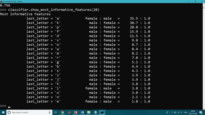The height and width of the screenshot is (115, 205).
Task: Expand the hidden system tray icons
Action: [172, 112]
